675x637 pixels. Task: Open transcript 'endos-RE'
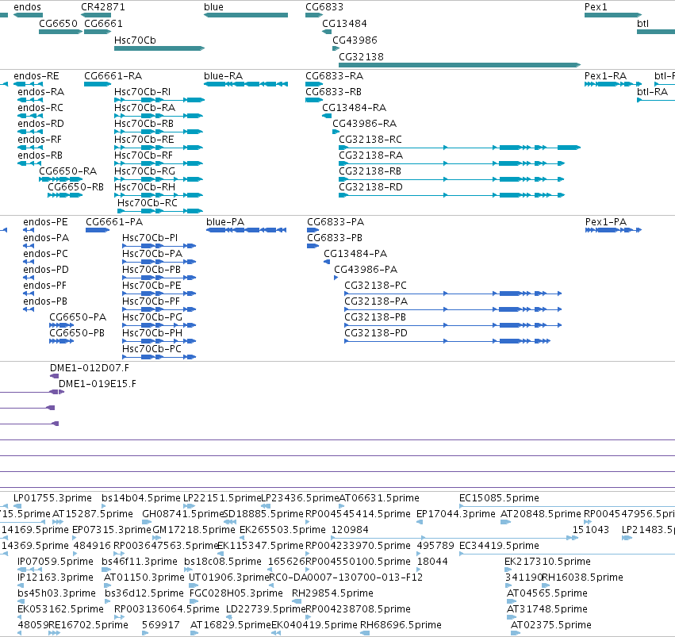[36, 76]
